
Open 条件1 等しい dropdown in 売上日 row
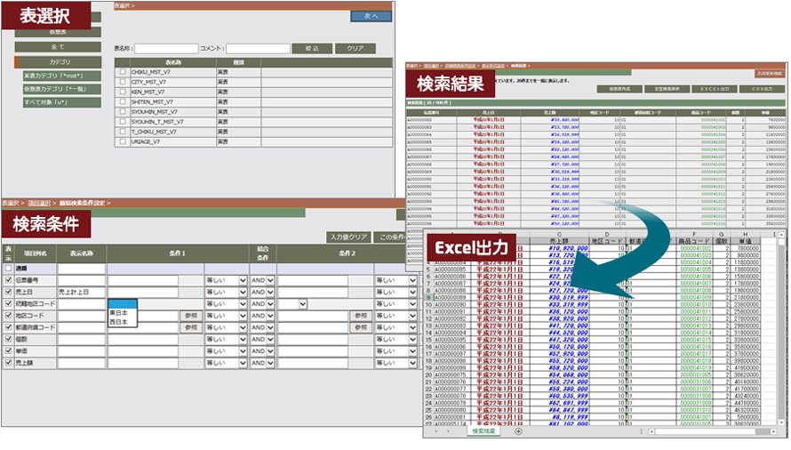226,292
